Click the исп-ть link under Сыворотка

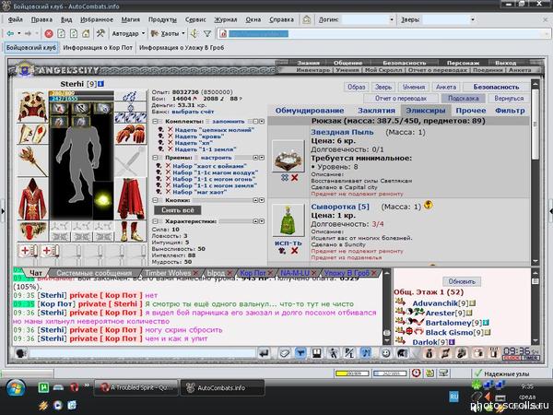[288, 243]
